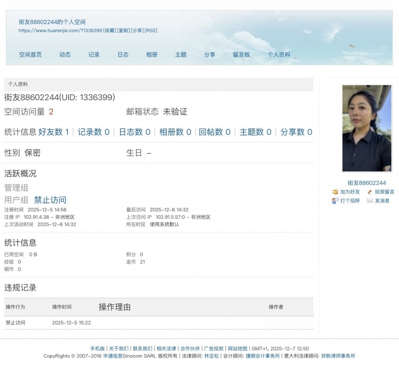Screen dimensions: 399x385
Task: Open the profile avatar photo
Action: 367,128
